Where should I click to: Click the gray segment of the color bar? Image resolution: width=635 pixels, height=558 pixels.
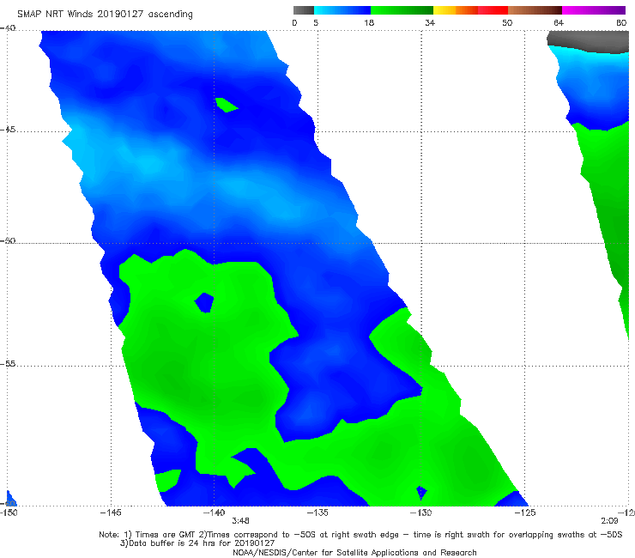coord(304,10)
